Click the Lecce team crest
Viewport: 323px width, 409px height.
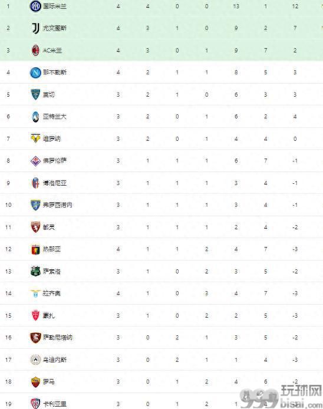pyautogui.click(x=35, y=94)
